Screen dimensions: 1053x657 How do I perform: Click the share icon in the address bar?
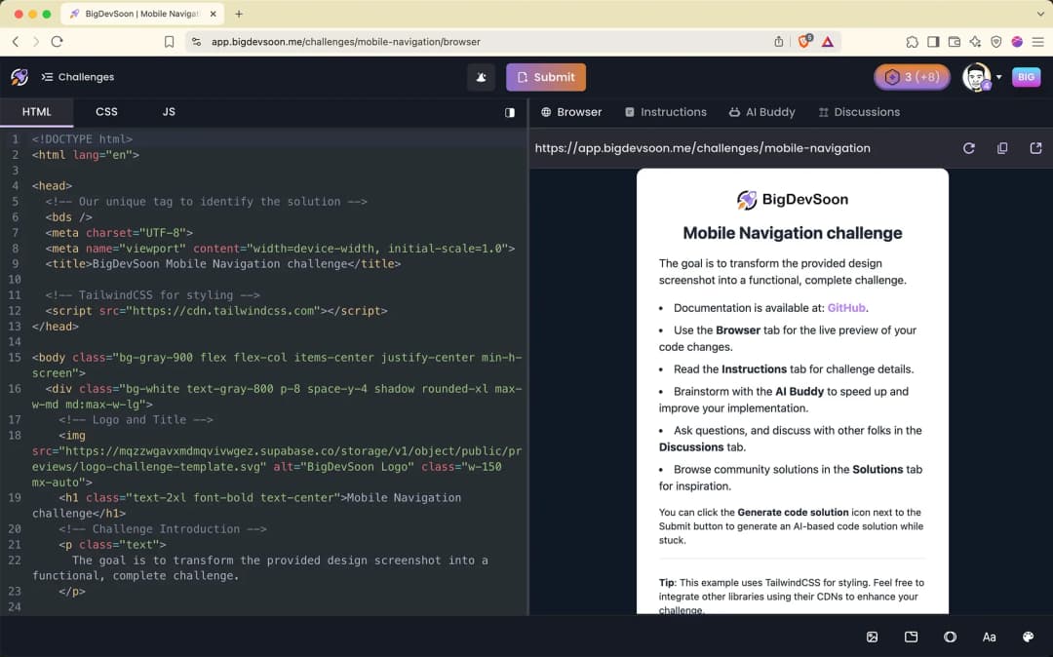point(778,42)
